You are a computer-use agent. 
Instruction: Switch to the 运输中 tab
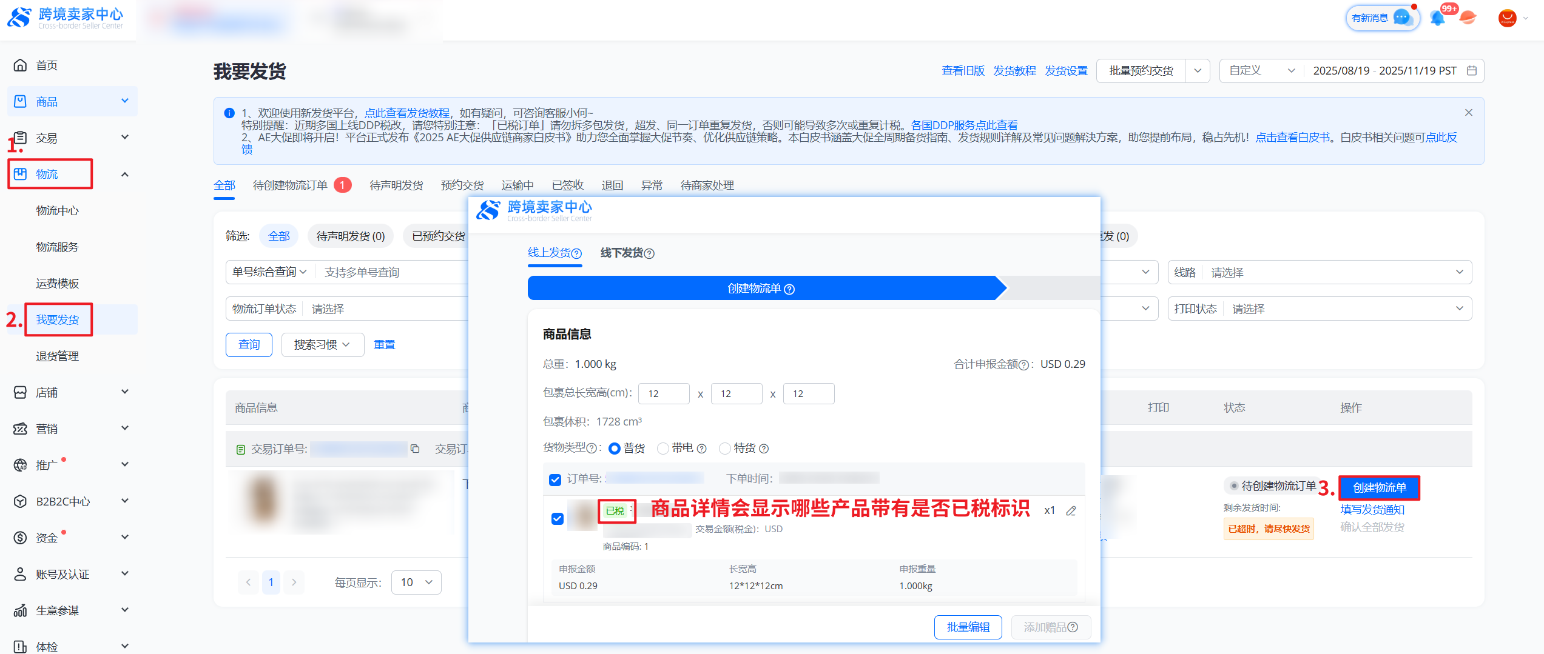tap(517, 185)
